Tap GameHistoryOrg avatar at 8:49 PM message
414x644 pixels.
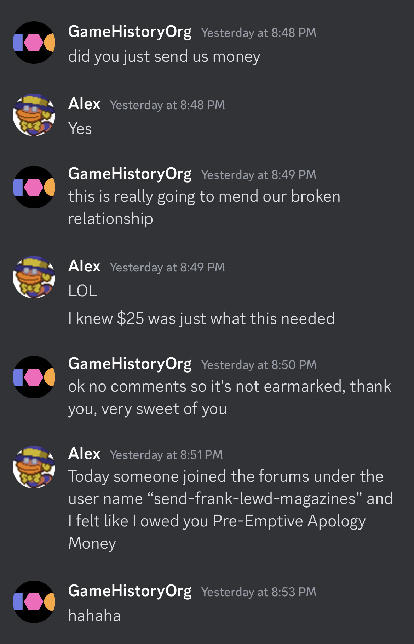tap(34, 187)
